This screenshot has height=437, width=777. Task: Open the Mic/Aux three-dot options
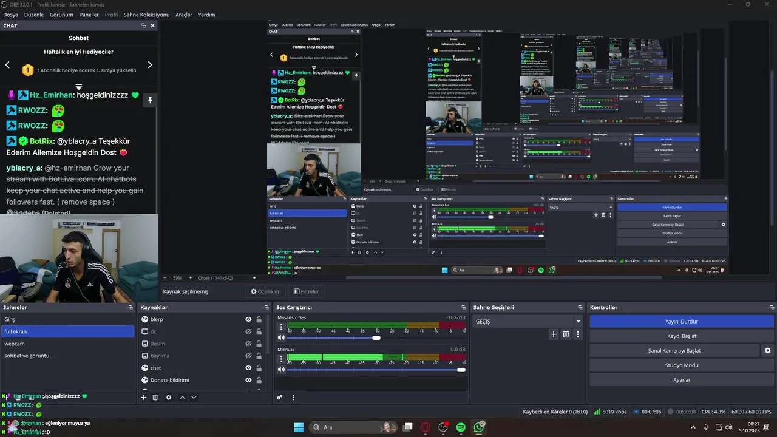(x=280, y=359)
